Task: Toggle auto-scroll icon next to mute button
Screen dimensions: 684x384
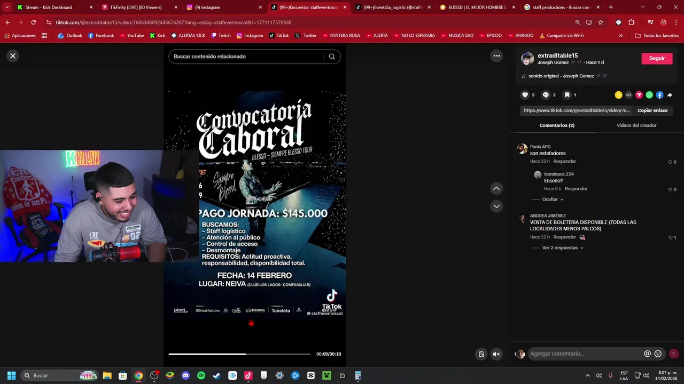Action: tap(481, 354)
